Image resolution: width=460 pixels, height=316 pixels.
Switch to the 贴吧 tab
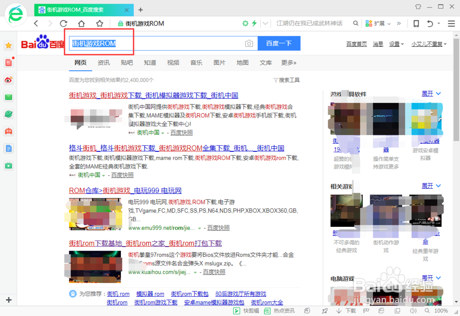(127, 63)
